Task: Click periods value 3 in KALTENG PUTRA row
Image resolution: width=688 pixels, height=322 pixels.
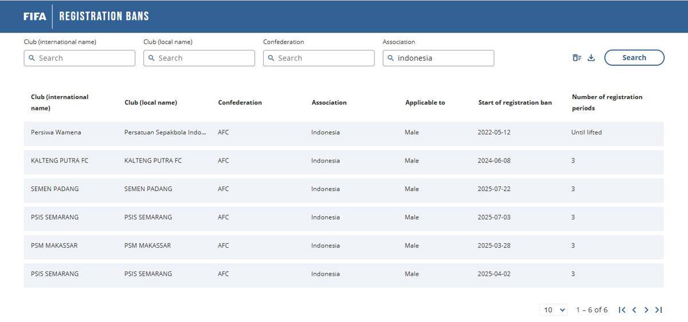Action: point(573,161)
